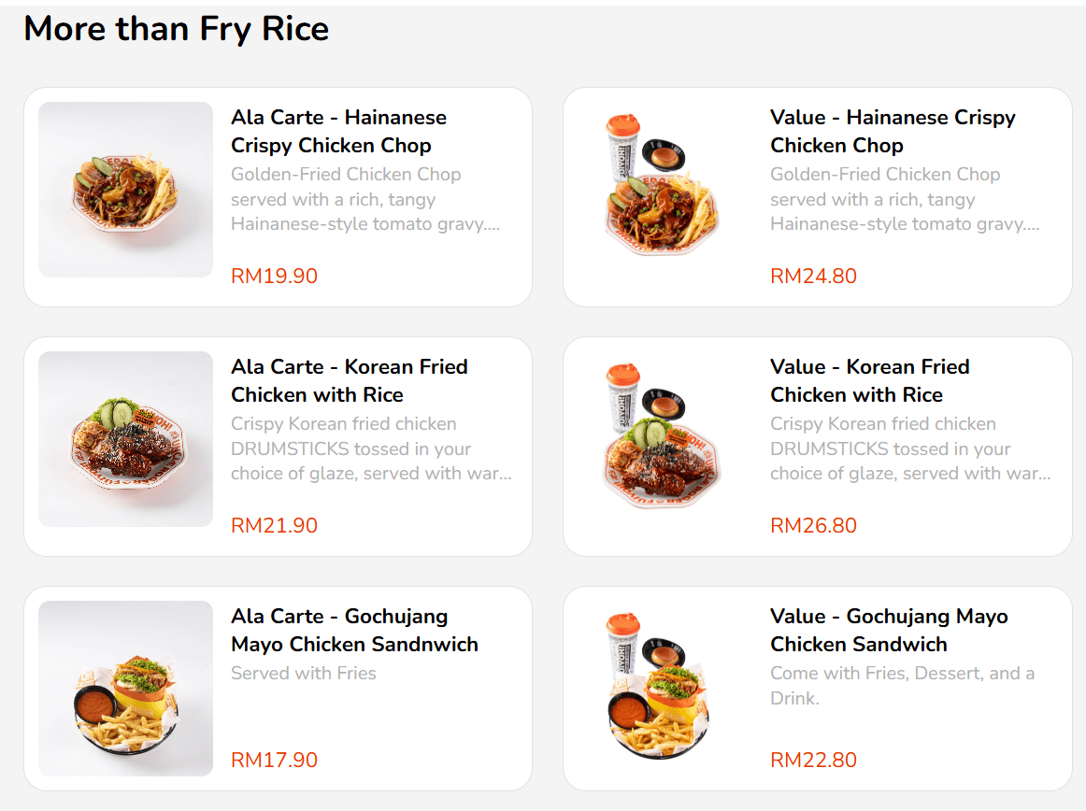Open the Value - Hainanese Crispy Chicken Chop title
Screen dimensions: 1086x811
(893, 132)
